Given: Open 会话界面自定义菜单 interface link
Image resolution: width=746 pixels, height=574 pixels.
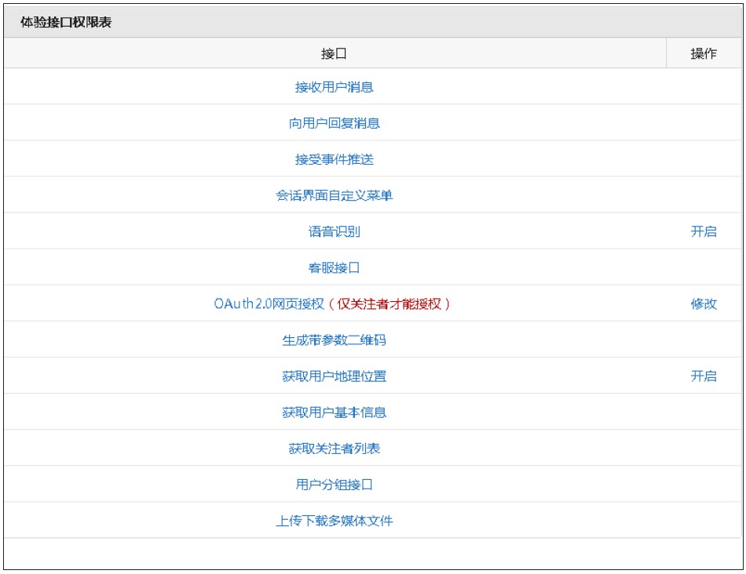Looking at the screenshot, I should click(x=334, y=195).
